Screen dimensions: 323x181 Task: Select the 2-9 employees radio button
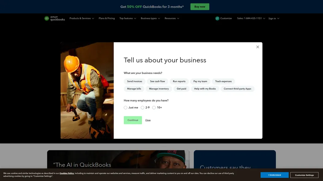pyautogui.click(x=142, y=107)
